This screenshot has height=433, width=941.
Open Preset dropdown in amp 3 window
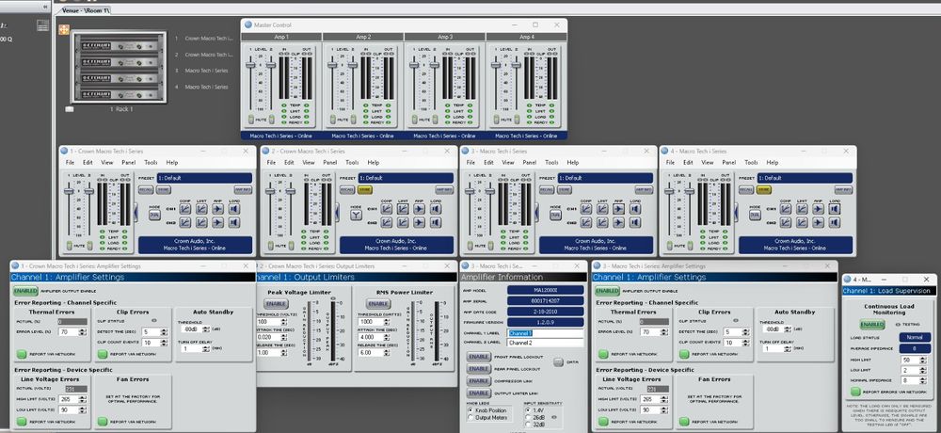(605, 178)
